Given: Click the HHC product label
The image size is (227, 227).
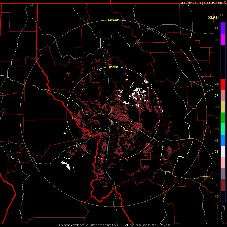Looking at the screenshot, I should (x=221, y=15).
